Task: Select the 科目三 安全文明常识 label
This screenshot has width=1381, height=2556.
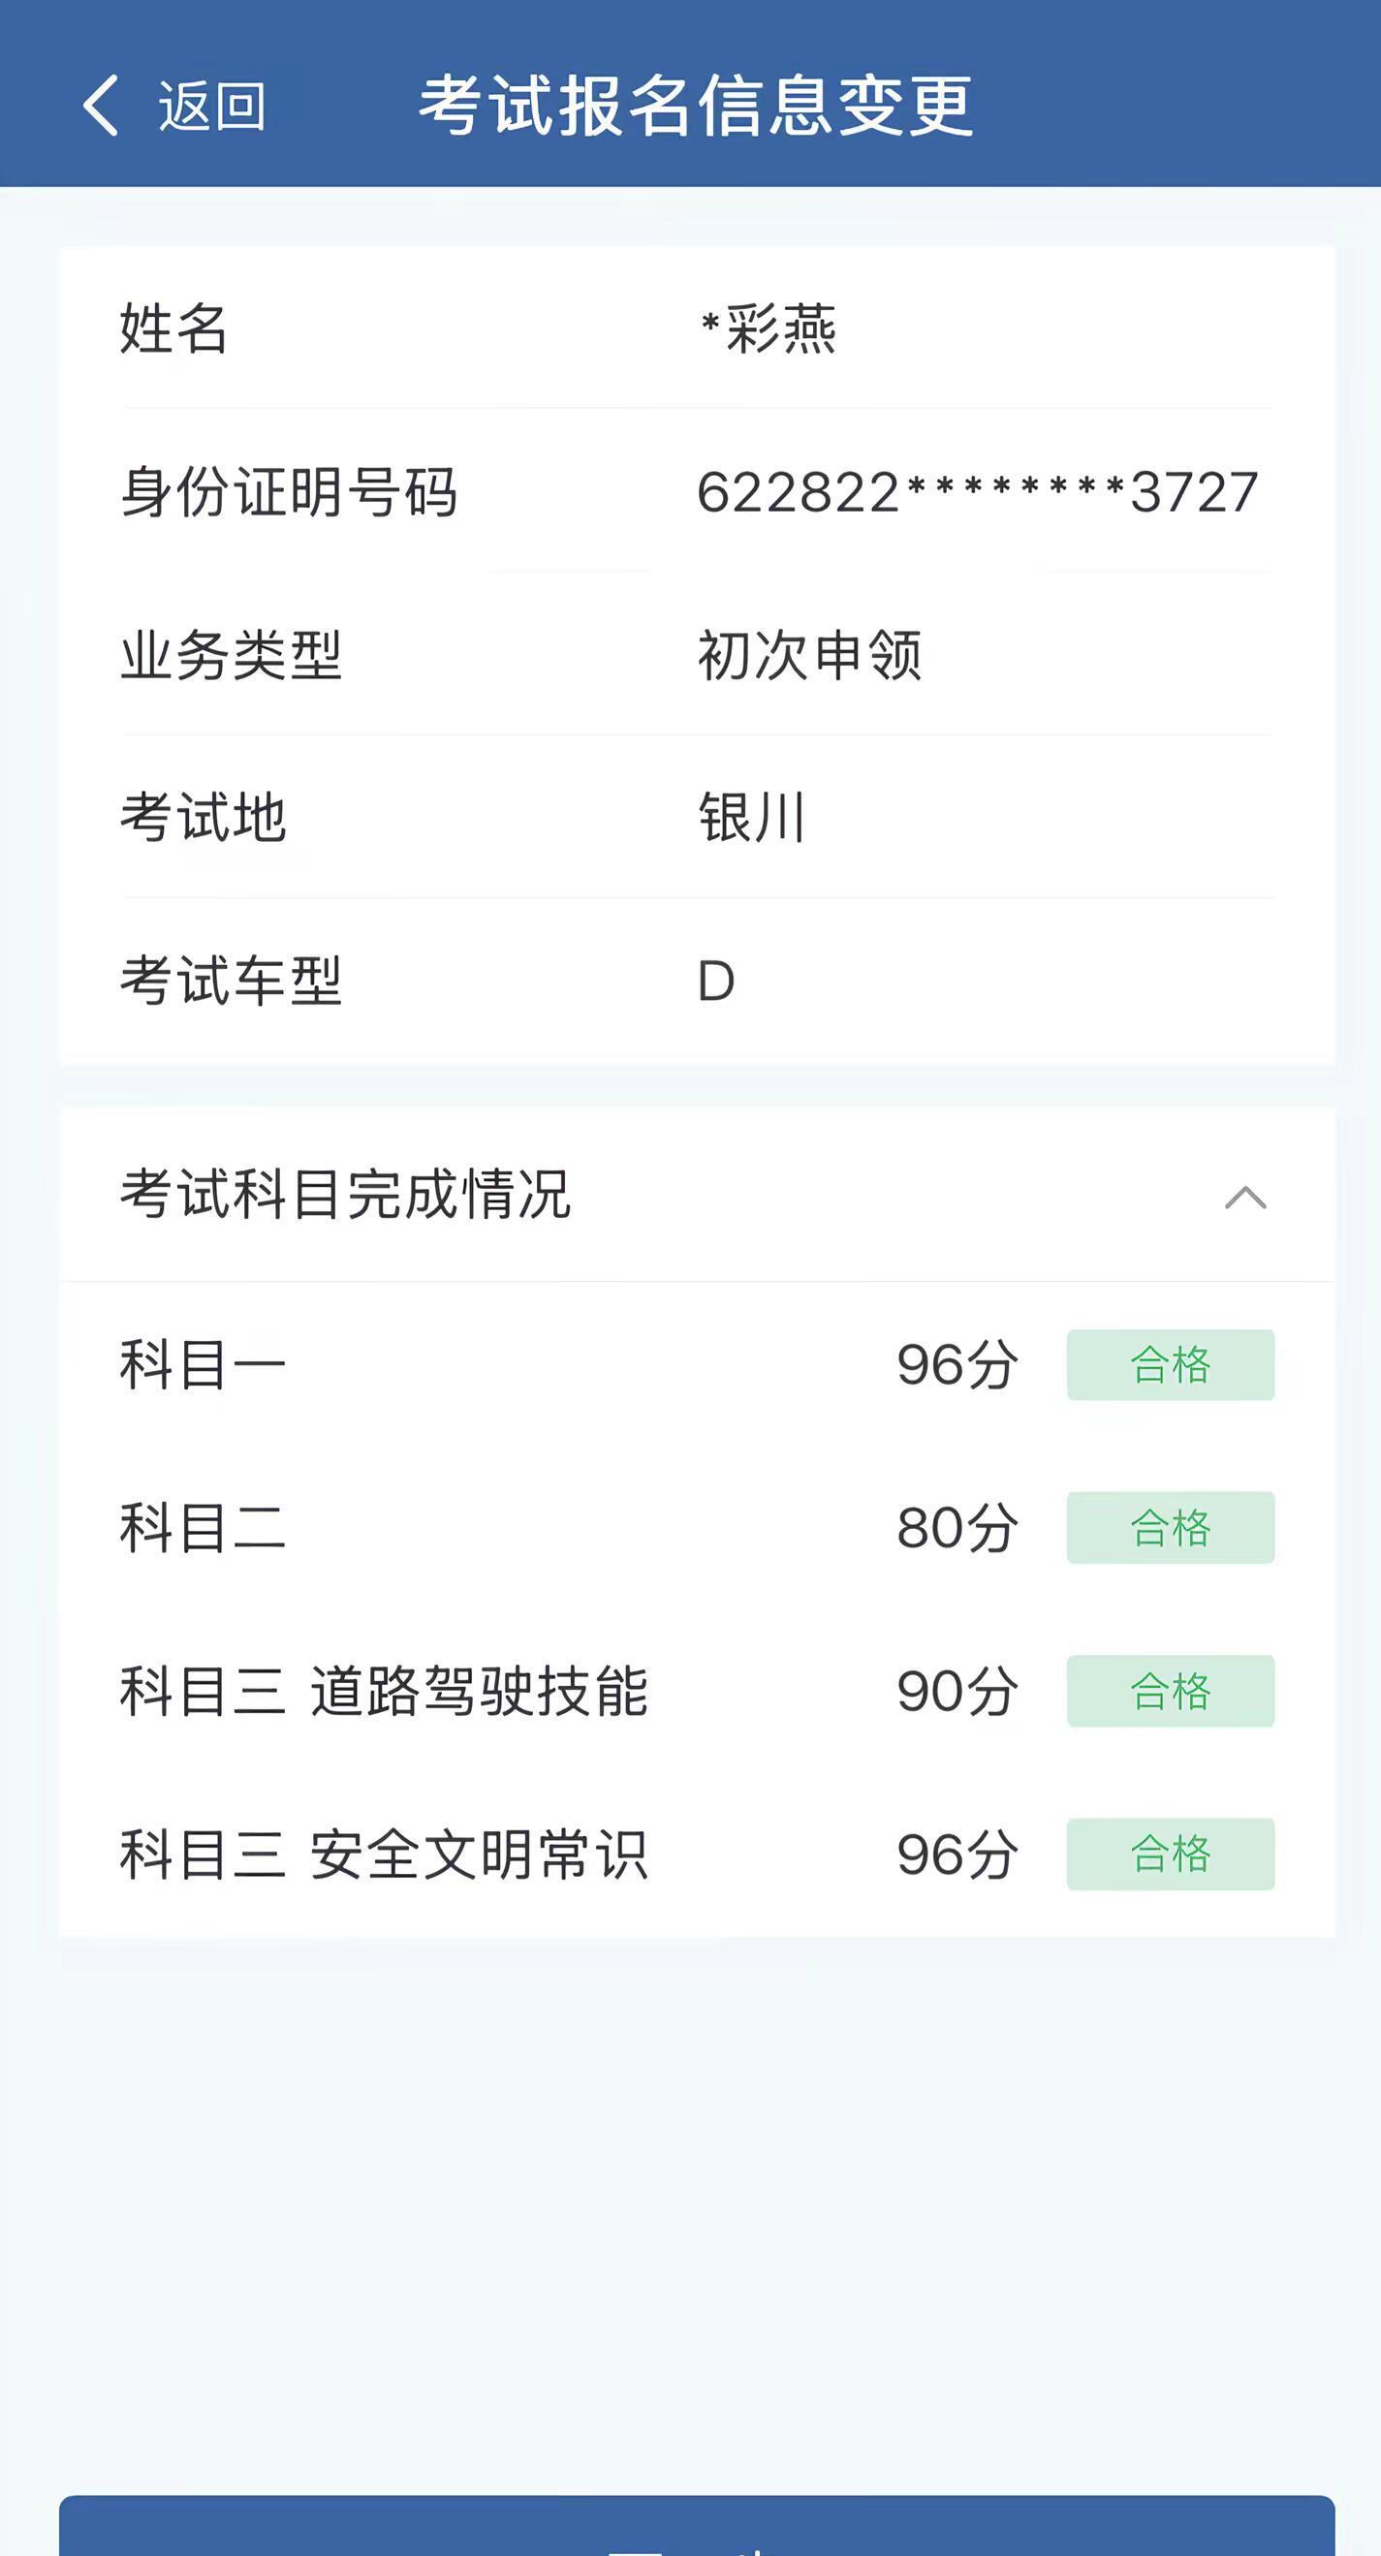Action: click(x=383, y=1854)
